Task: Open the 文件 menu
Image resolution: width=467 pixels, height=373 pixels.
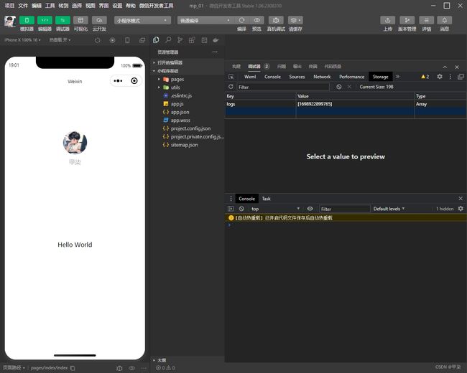Action: (23, 5)
